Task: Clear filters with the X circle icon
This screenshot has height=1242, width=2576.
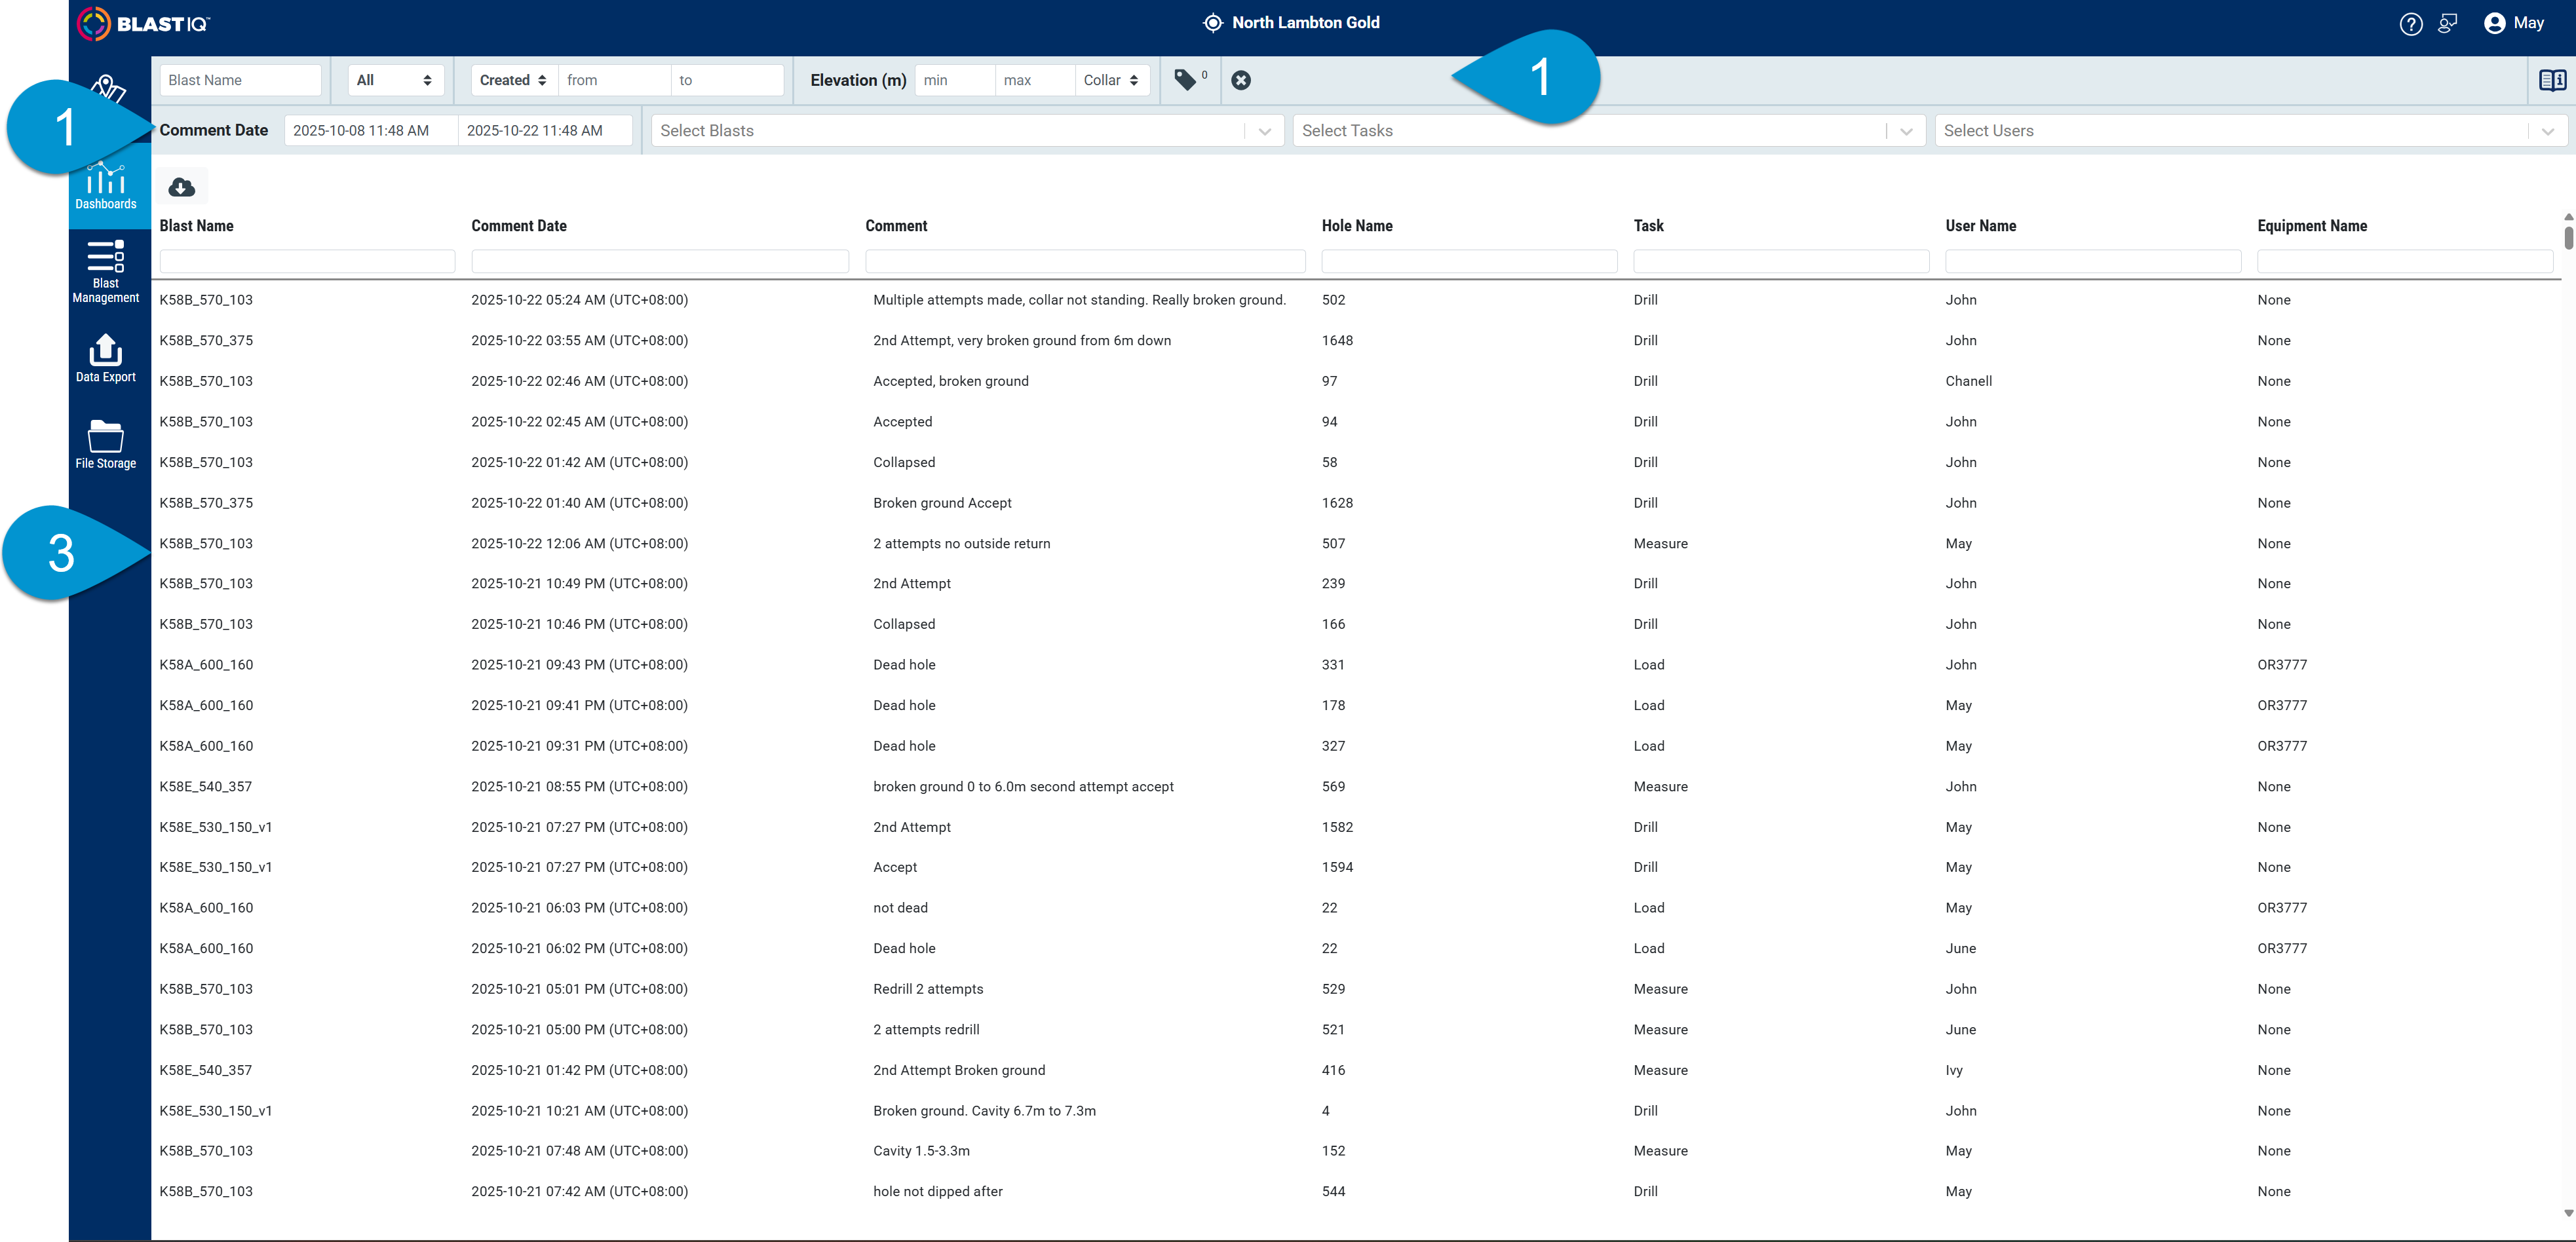Action: click(1240, 80)
